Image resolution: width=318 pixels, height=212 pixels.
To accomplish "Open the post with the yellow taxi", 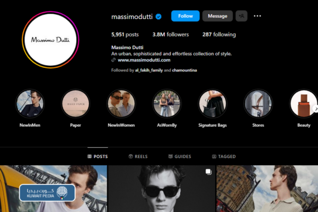I will (x=54, y=189).
